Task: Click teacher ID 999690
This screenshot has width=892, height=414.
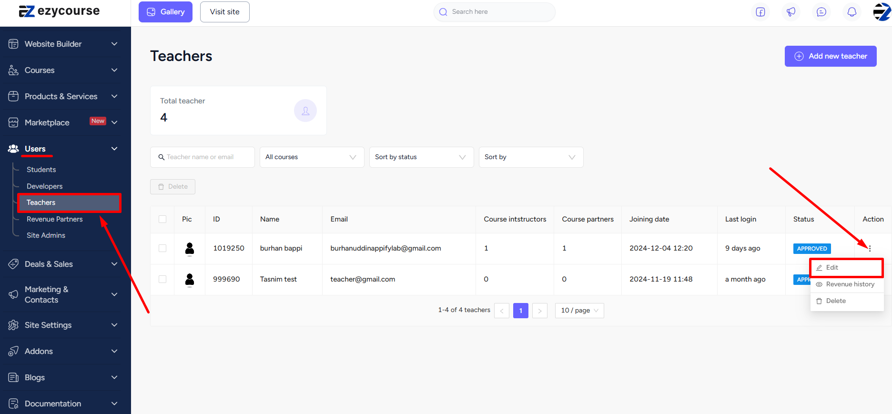Action: [x=226, y=279]
